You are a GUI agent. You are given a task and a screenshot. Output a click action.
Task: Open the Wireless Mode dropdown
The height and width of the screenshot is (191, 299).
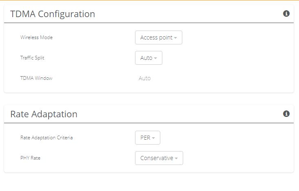(x=158, y=37)
